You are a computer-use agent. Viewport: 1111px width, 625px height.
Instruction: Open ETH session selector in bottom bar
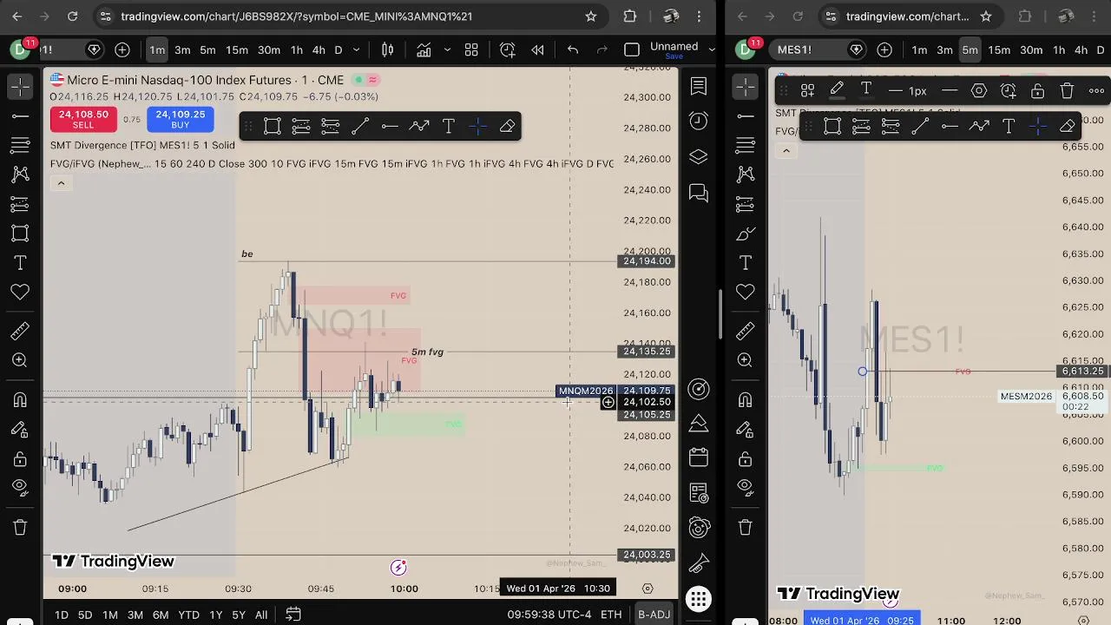point(611,615)
